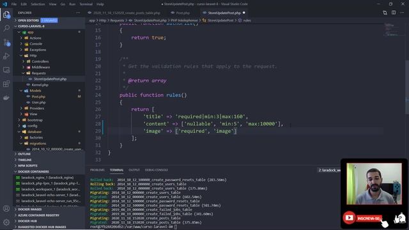409x230 pixels.
Task: Open Kernel.php in the file tree
Action: tap(49, 85)
